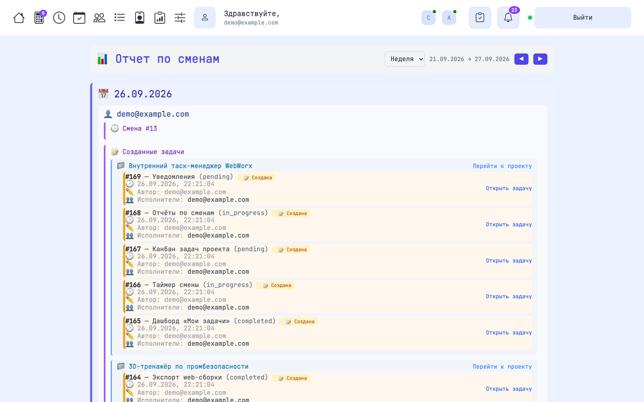Go to next week with right arrow
The height and width of the screenshot is (402, 644).
pos(540,59)
